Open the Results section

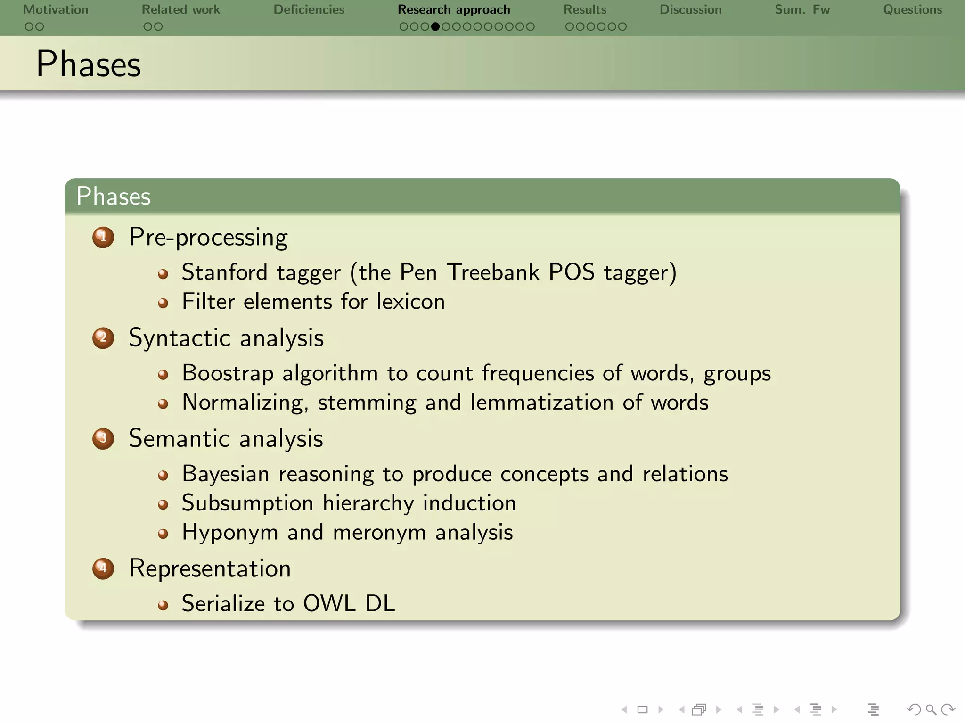(x=585, y=9)
